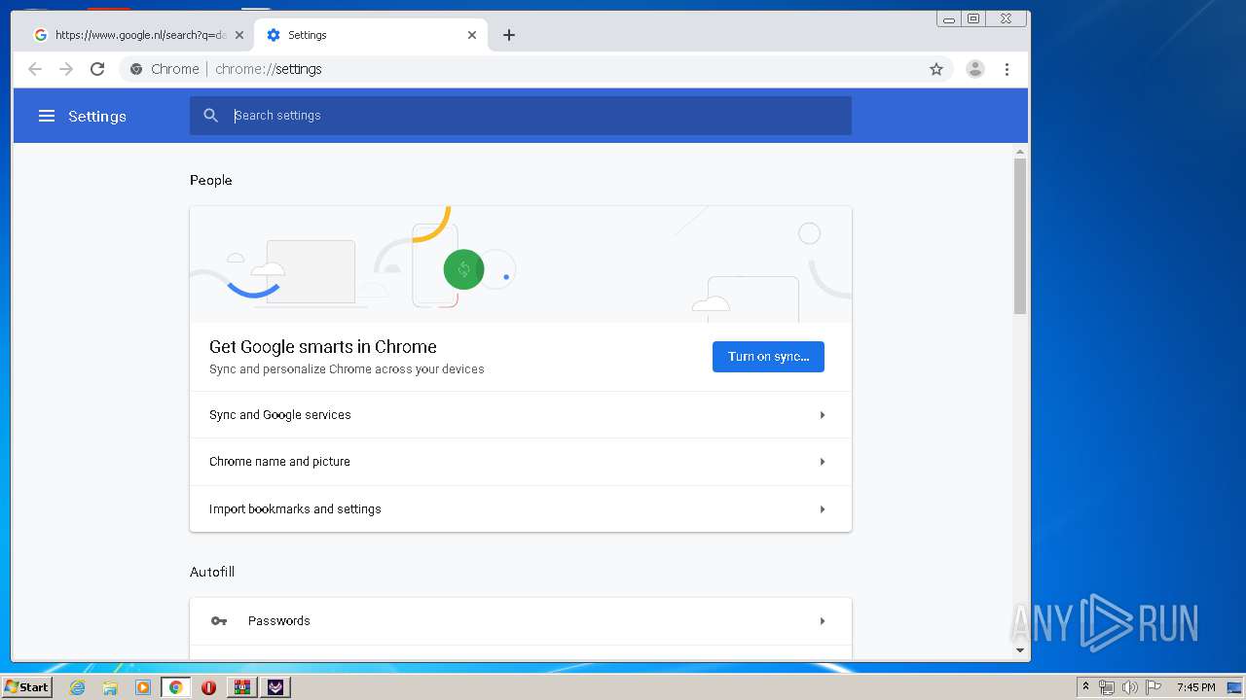Click the search magnifier icon in Settings

pos(211,116)
